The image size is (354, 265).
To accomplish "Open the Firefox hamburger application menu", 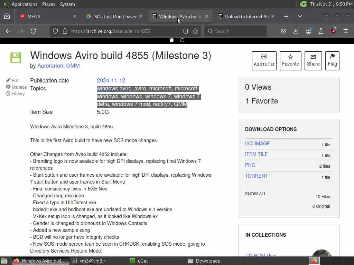I will pos(346,31).
